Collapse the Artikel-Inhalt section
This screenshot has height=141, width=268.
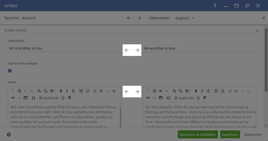click(257, 30)
